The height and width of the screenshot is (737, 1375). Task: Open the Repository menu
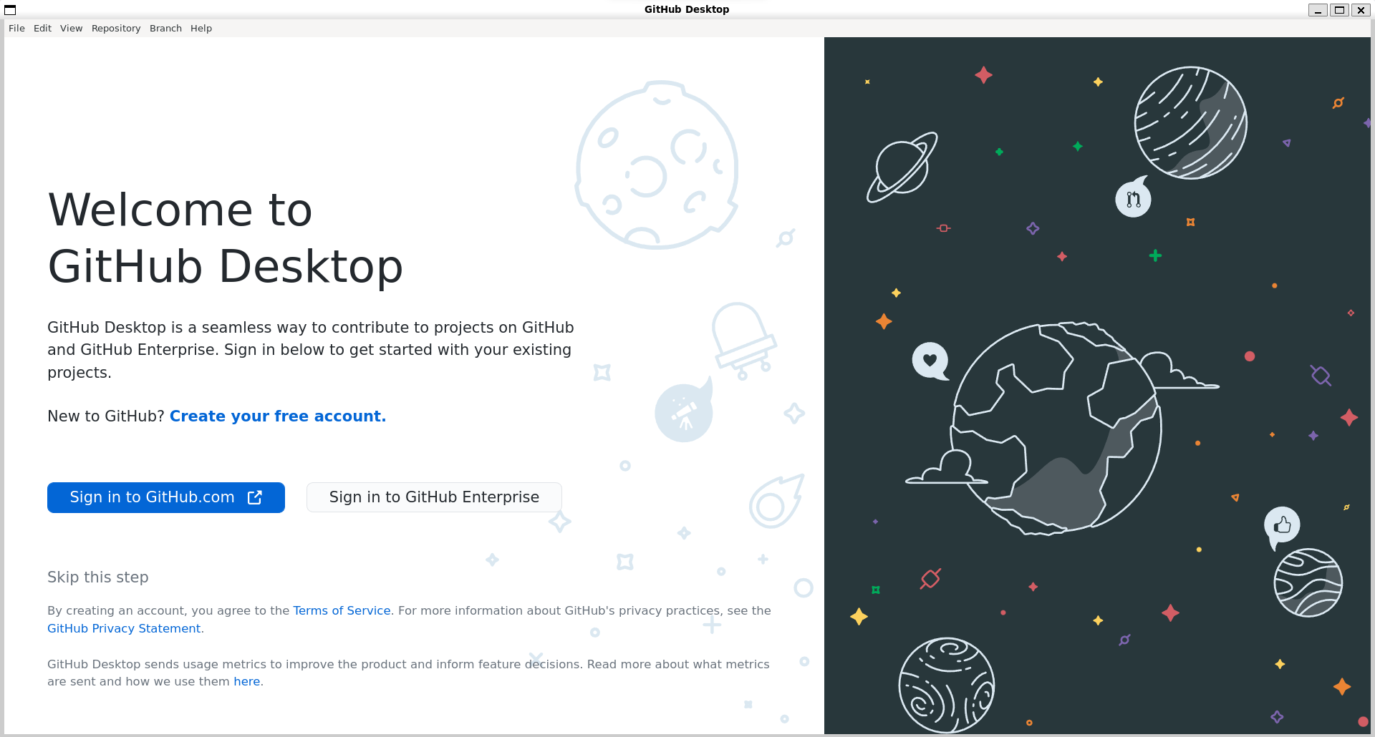[116, 29]
